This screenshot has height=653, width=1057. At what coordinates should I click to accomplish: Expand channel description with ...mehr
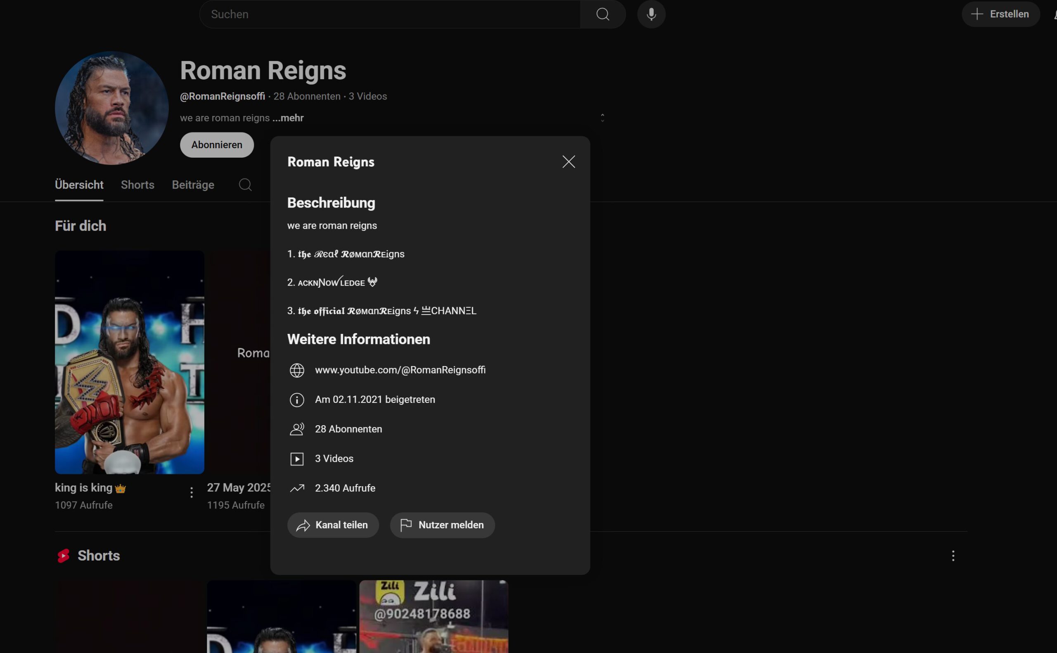[288, 118]
